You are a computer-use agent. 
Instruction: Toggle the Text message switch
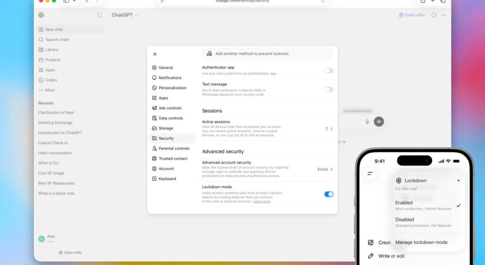328,89
